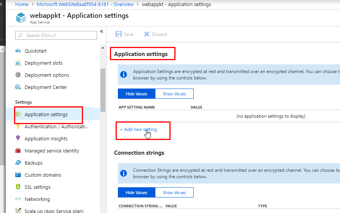Click the Networking arrows icon
340x213 pixels.
pos(18,199)
